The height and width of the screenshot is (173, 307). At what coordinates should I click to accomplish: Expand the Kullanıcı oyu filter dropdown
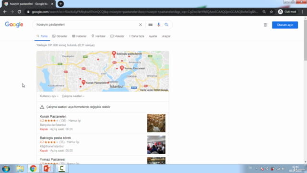click(x=49, y=96)
